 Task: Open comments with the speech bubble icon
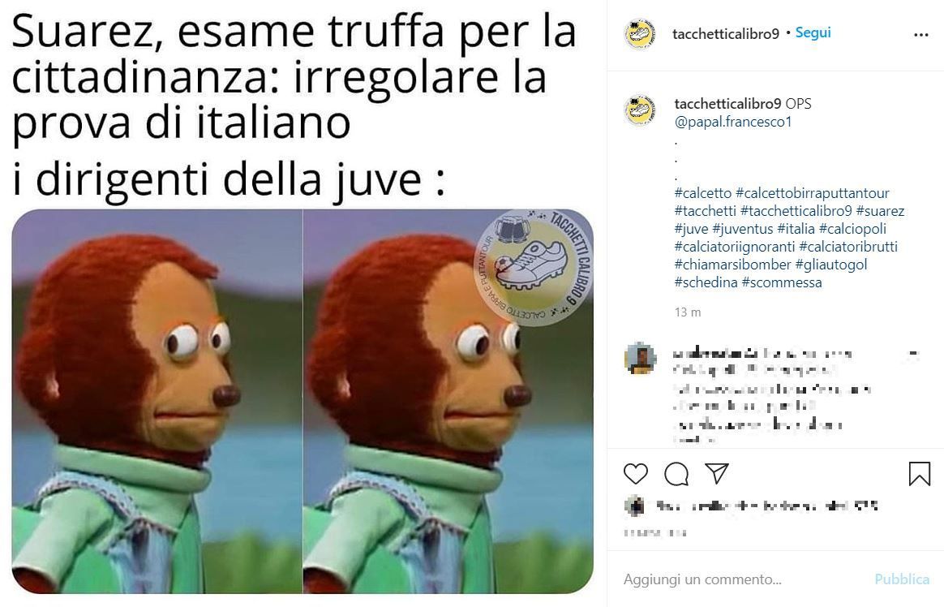click(676, 474)
